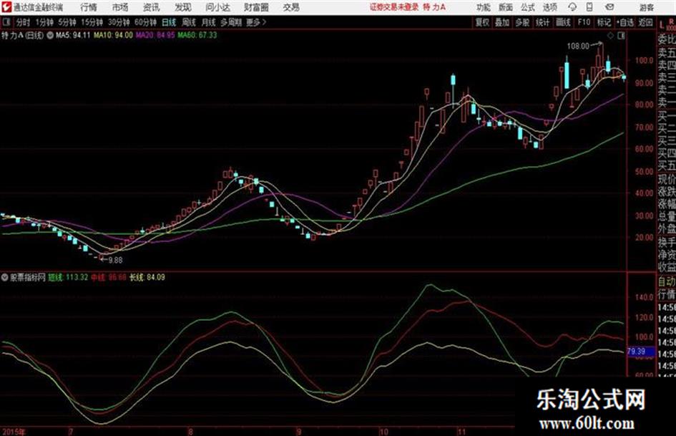Open the mobile phone icon
This screenshot has height=436, width=676.
(x=589, y=7)
